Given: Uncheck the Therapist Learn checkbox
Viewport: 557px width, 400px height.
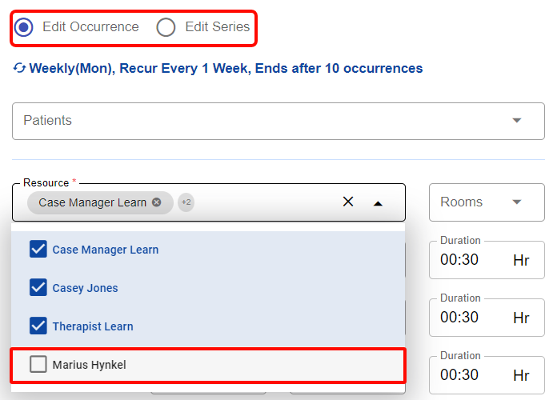Looking at the screenshot, I should (x=38, y=326).
